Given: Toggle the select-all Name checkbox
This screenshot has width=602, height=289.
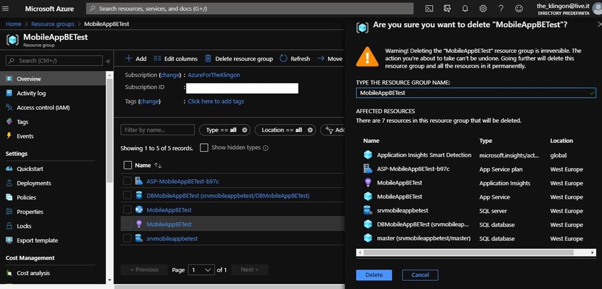Looking at the screenshot, I should 128,166.
